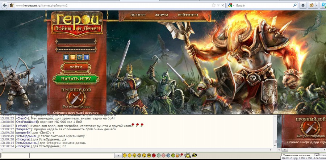Start trial battle via crossed swords icon
This screenshot has width=326, height=160.
click(x=76, y=97)
